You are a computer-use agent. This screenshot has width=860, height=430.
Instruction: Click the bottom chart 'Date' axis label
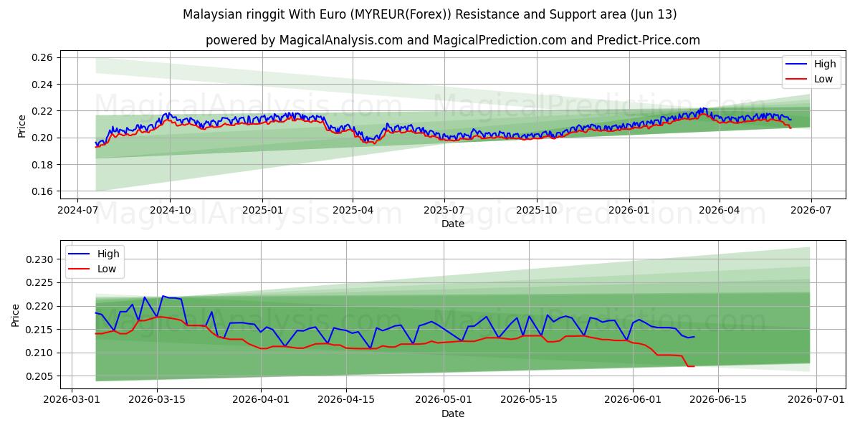pyautogui.click(x=453, y=414)
